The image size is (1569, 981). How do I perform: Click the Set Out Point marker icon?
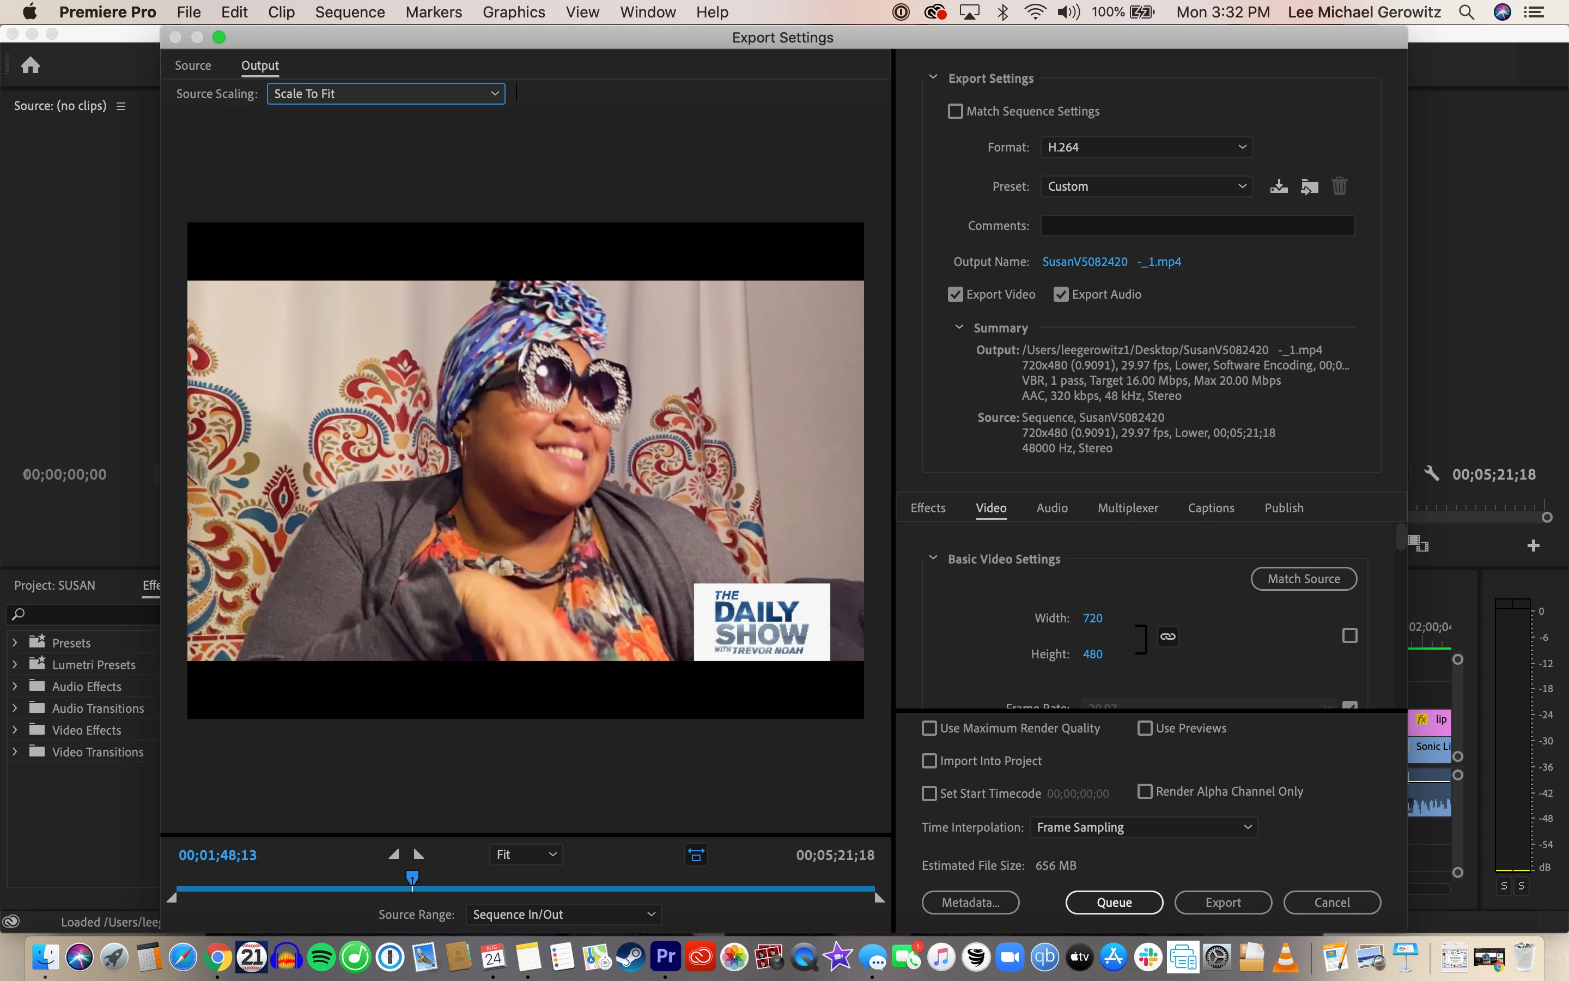tap(419, 855)
